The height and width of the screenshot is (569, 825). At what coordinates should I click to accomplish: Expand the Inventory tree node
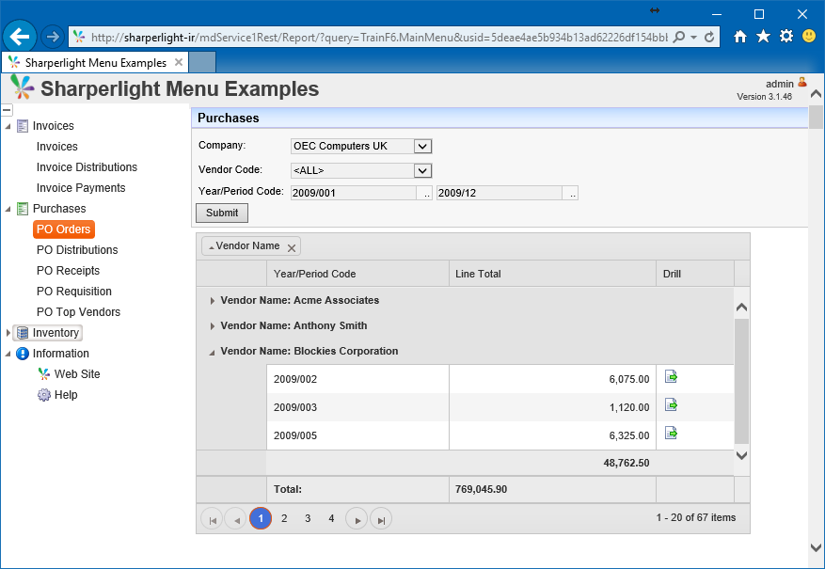[8, 332]
